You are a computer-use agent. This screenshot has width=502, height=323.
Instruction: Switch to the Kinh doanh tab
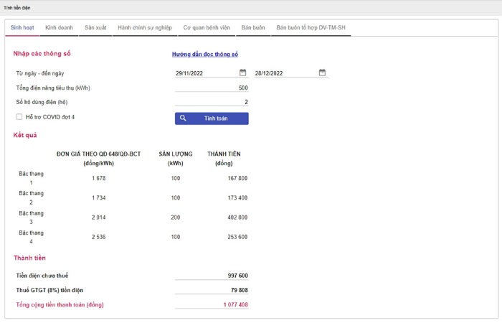57,27
